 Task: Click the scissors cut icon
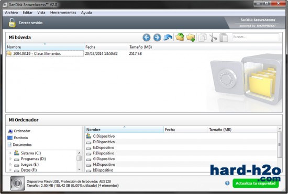213,38
